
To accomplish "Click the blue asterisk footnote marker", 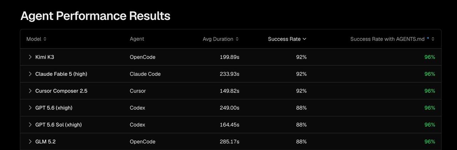I will click(x=428, y=38).
